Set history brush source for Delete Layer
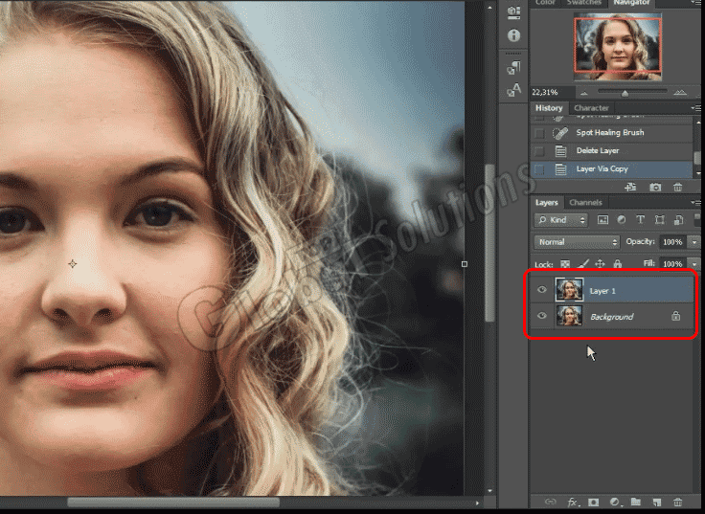Image resolution: width=705 pixels, height=514 pixels. point(539,151)
